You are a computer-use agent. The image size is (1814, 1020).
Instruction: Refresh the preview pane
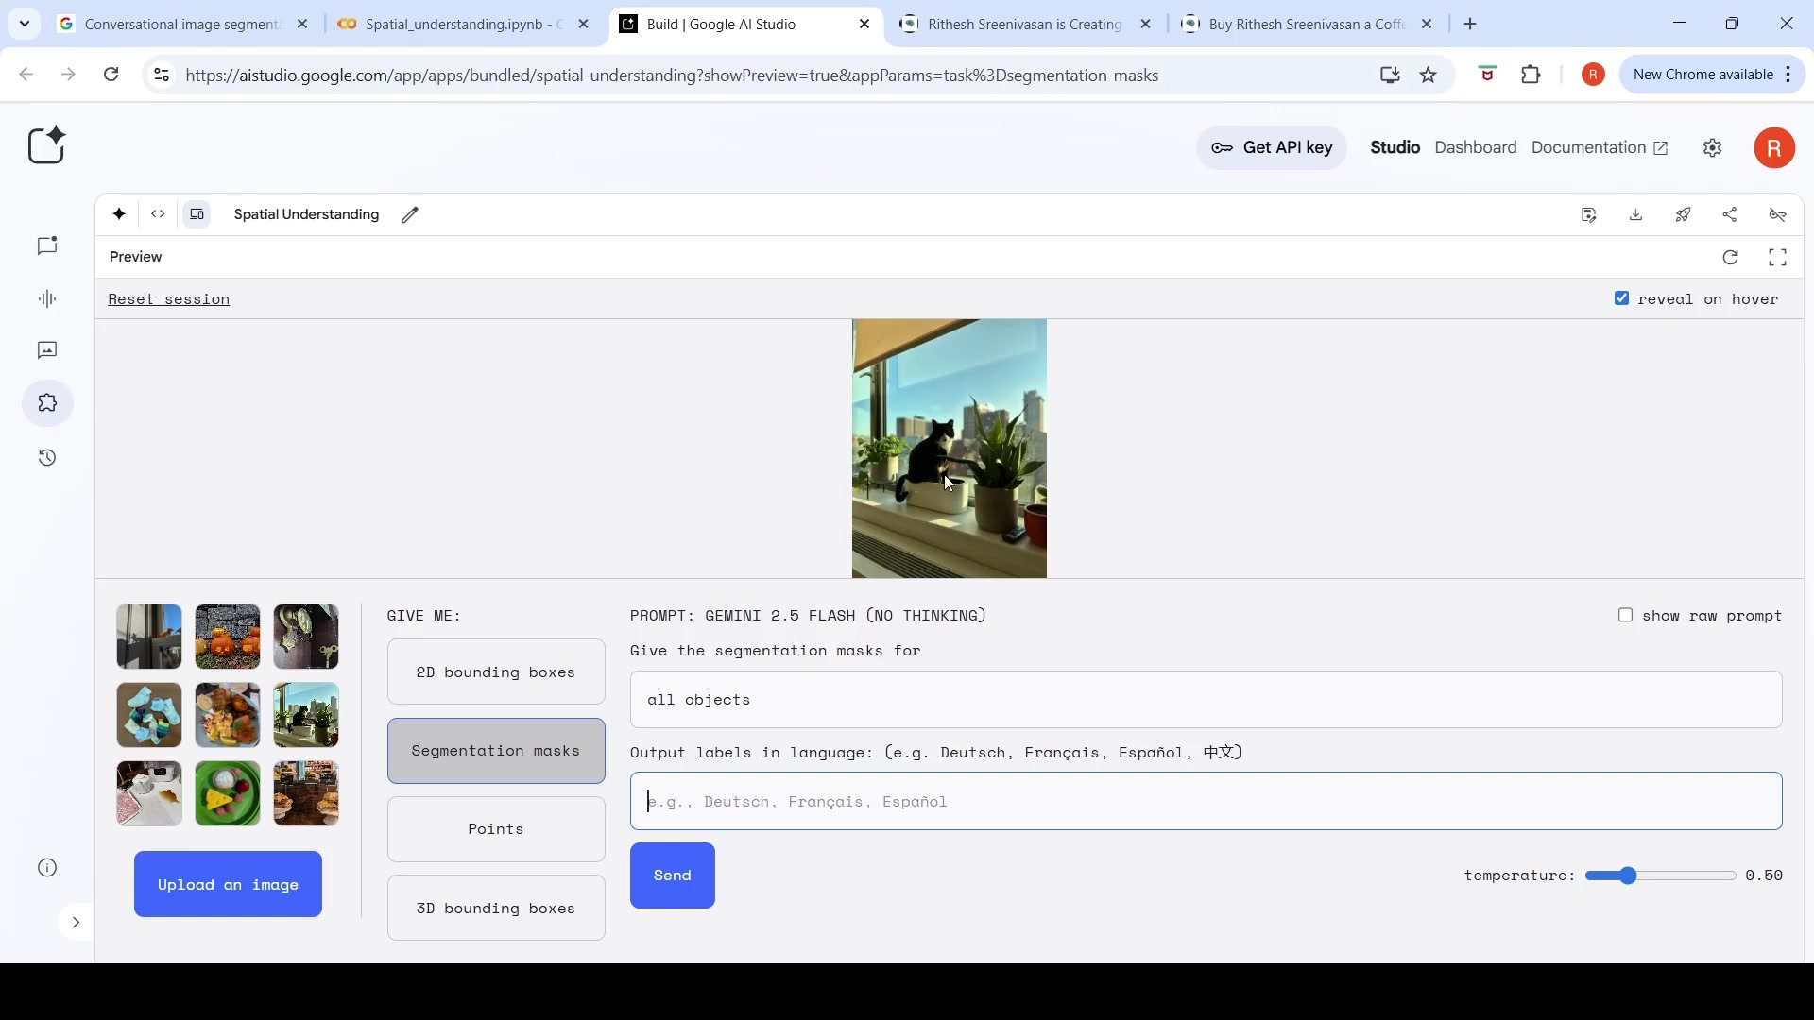(x=1731, y=258)
